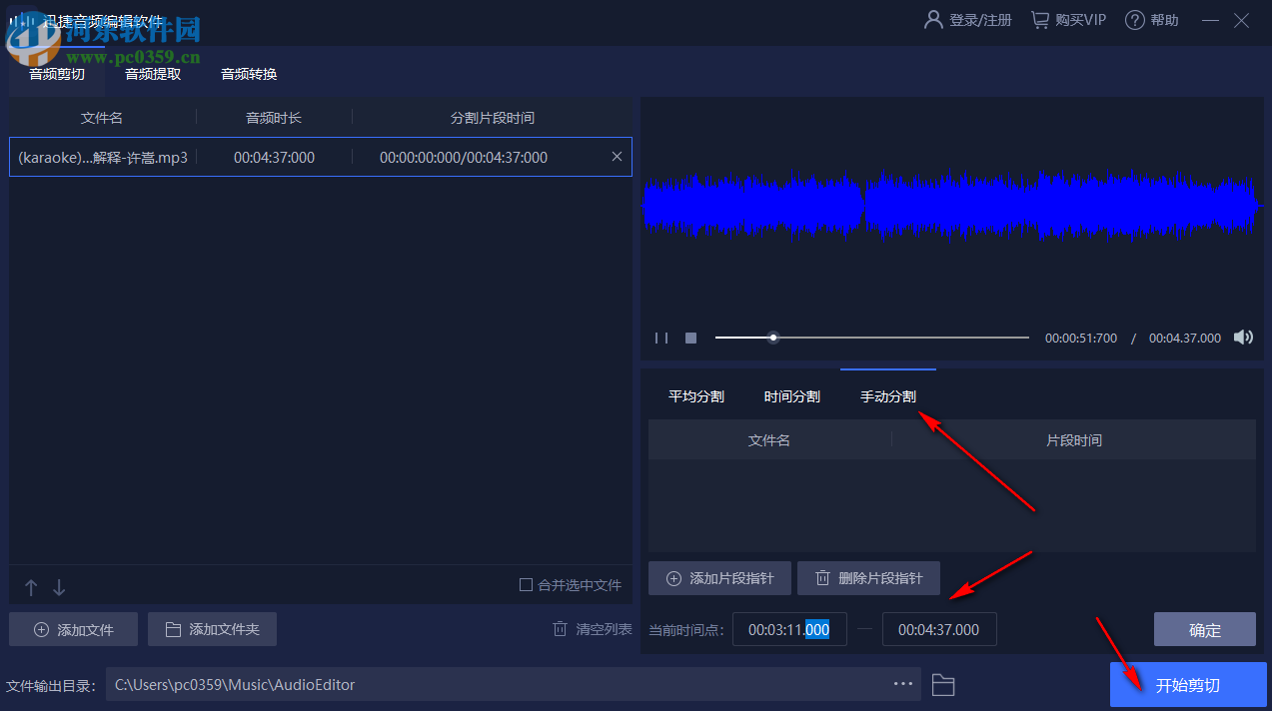Open the 时间分割 split mode tab

coord(791,396)
